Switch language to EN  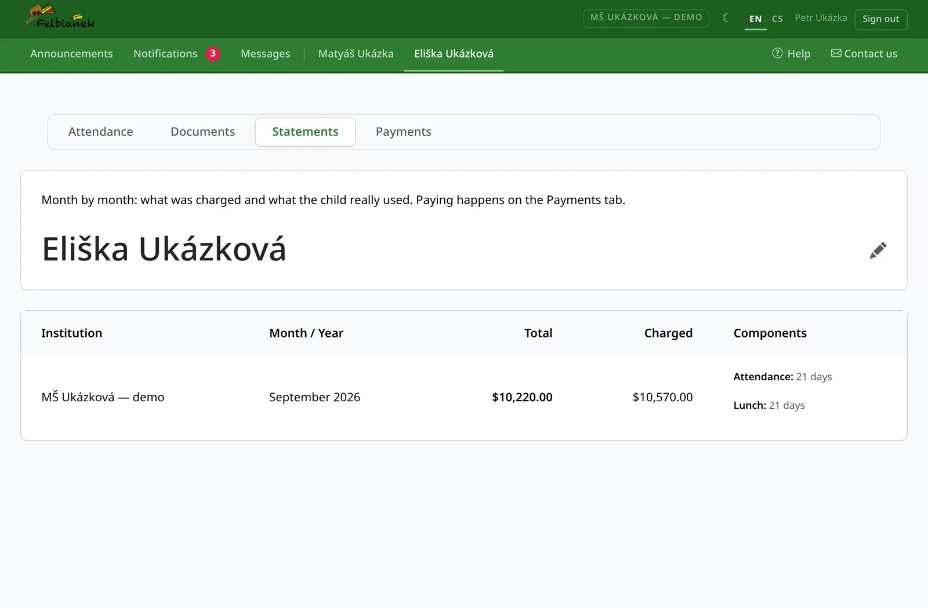(755, 19)
